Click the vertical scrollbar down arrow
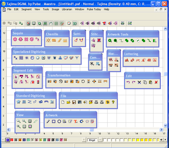The width and height of the screenshot is (169, 148). point(165,125)
